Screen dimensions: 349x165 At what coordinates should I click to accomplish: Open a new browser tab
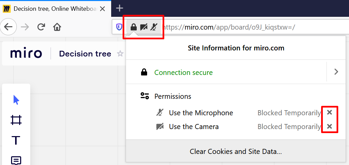120,8
